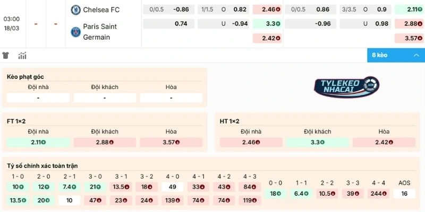Open the Paris Saint Germain team name

point(100,32)
